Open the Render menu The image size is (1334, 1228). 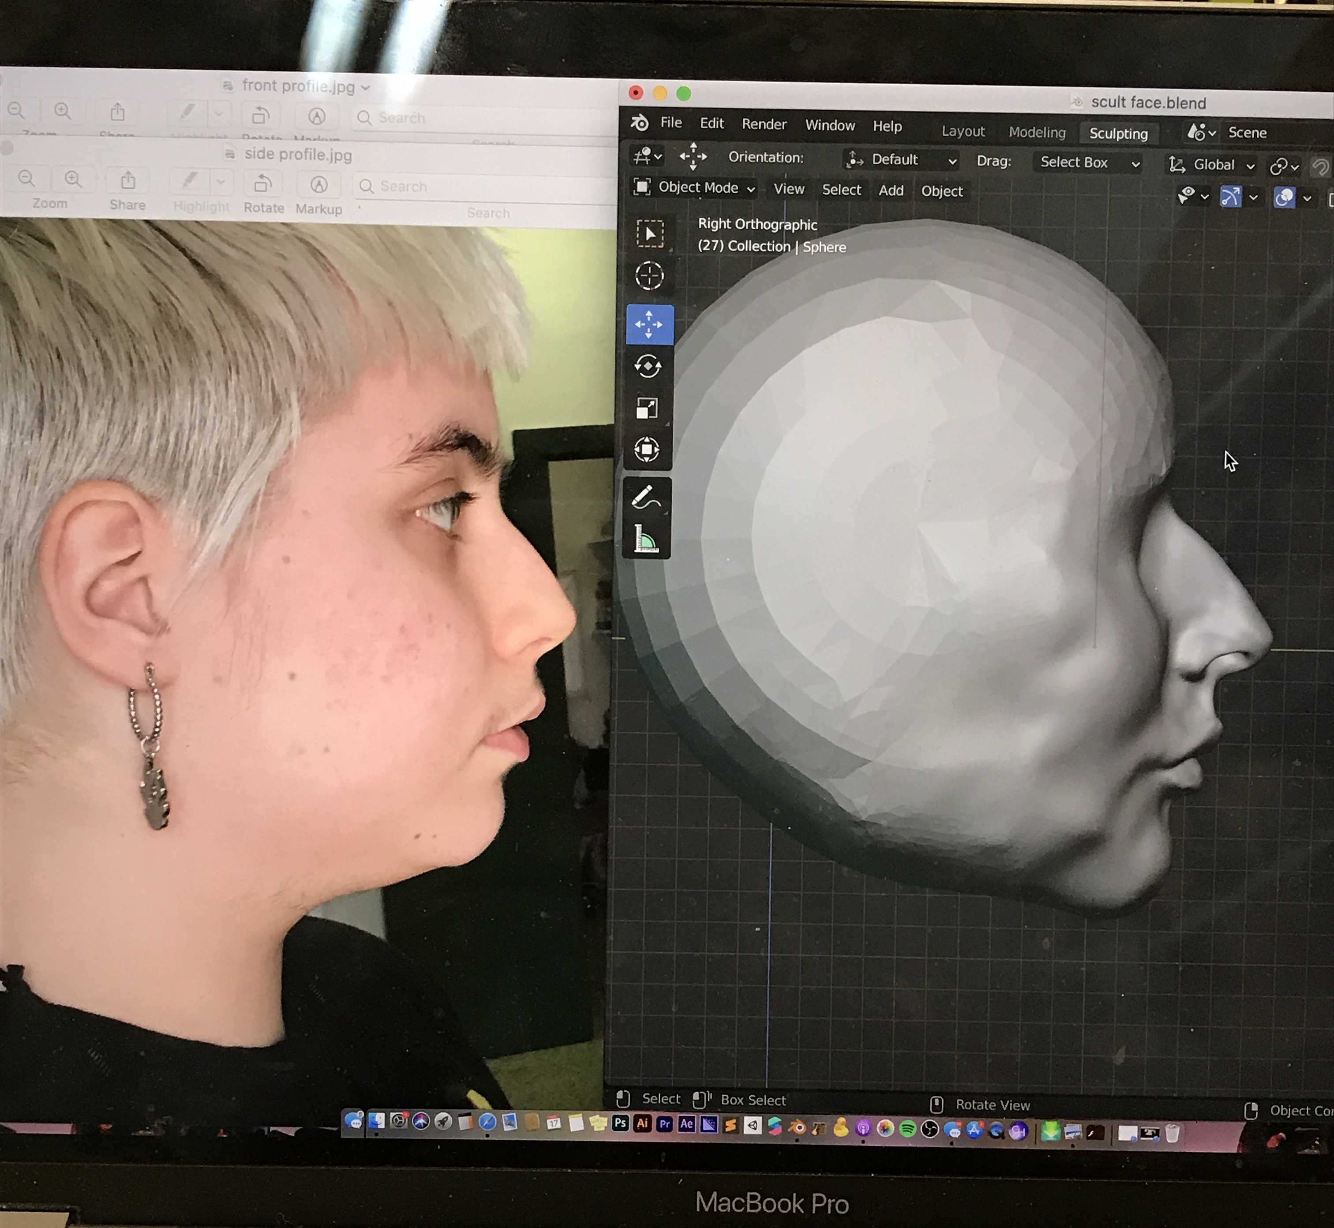[764, 124]
